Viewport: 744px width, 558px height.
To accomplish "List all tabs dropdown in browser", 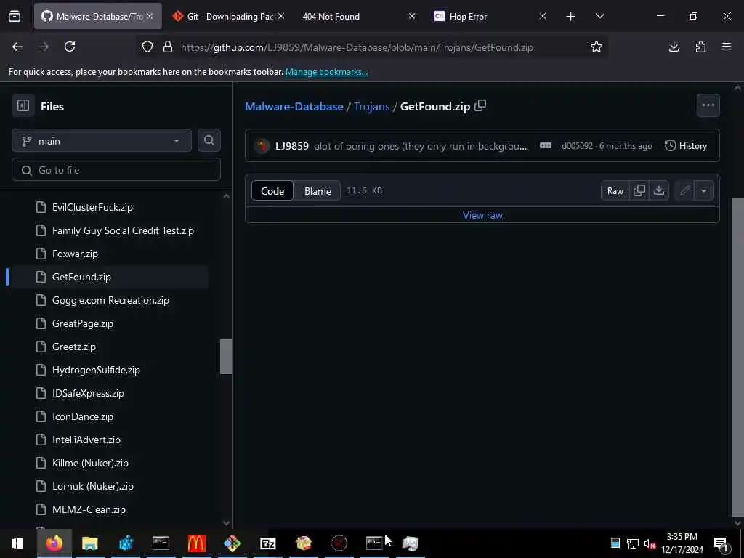I will (x=599, y=16).
